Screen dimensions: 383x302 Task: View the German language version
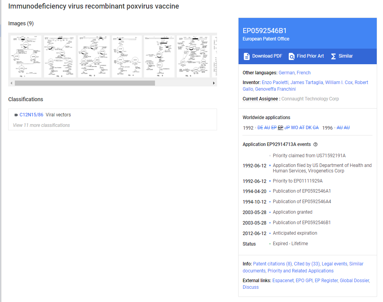[287, 73]
